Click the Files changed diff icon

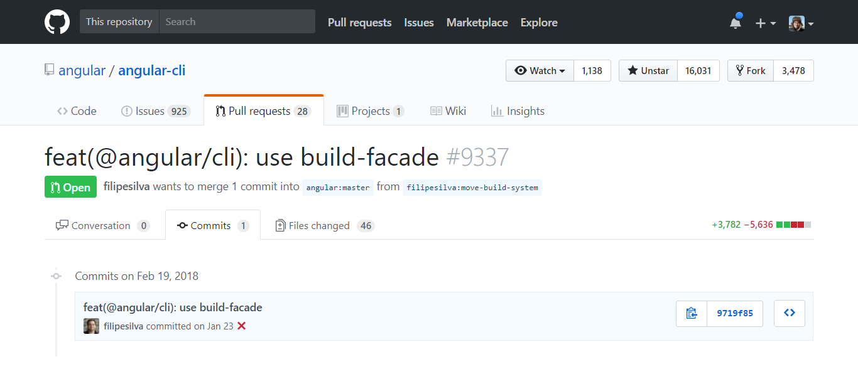coord(281,225)
